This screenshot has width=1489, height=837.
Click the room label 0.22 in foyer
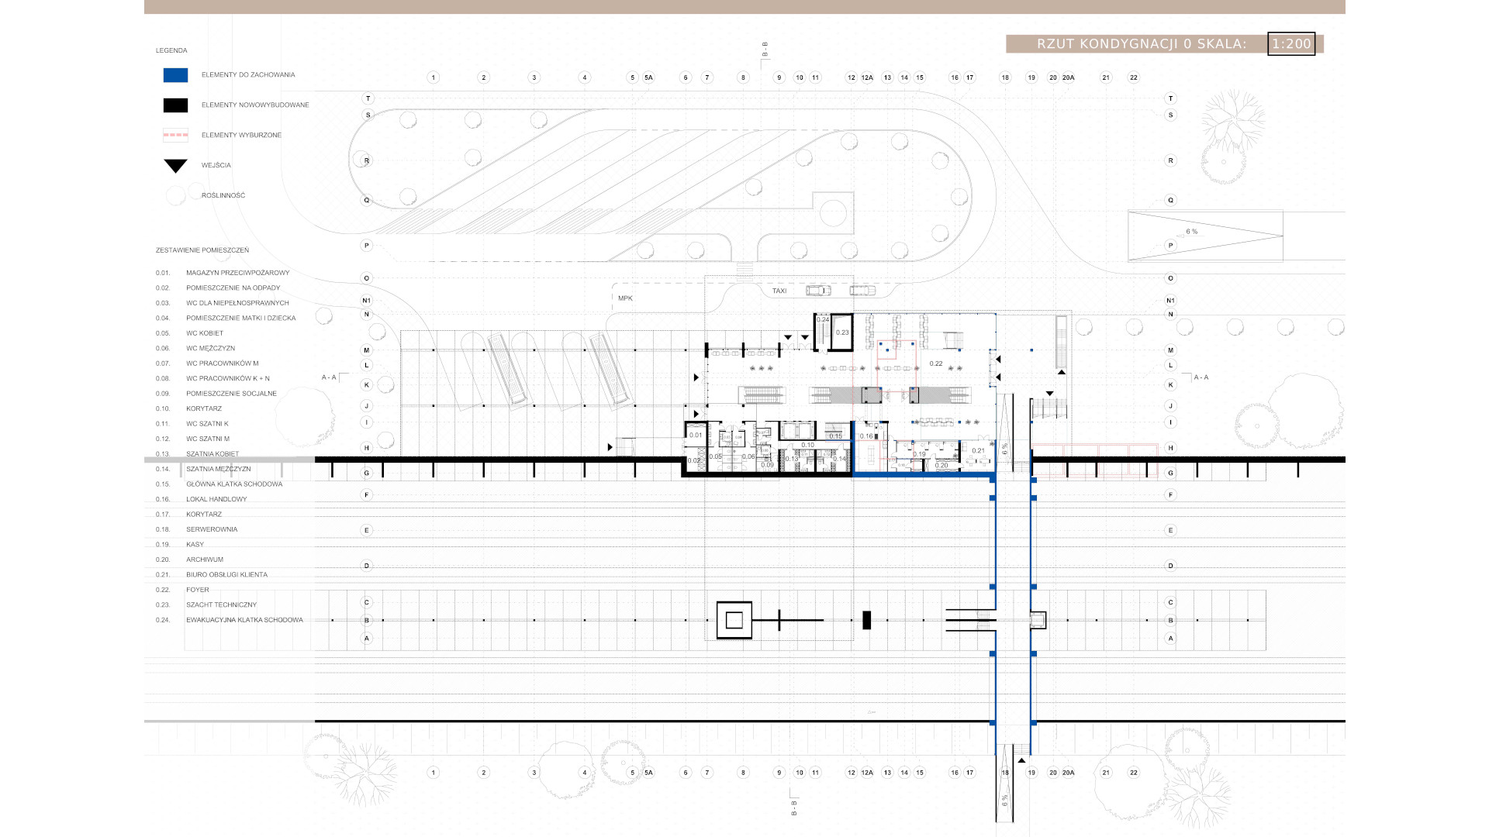[x=936, y=363]
